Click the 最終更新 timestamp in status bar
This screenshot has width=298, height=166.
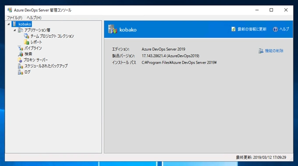click(x=261, y=157)
